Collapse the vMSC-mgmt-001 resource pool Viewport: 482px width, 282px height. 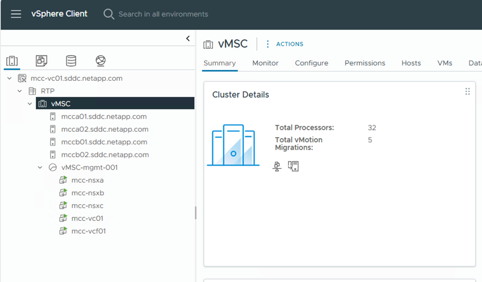pyautogui.click(x=41, y=167)
